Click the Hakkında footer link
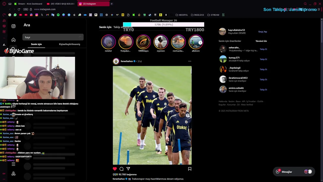 (x=223, y=101)
